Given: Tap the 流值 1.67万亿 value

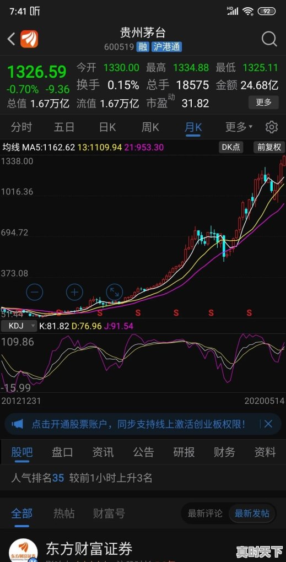Looking at the screenshot, I should point(120,104).
